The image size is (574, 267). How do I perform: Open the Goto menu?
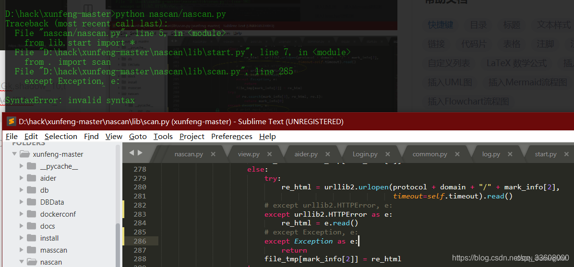tap(138, 137)
